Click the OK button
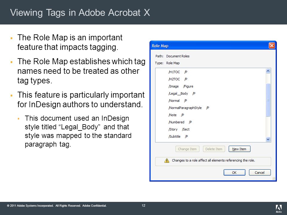The height and width of the screenshot is (215, 287). coord(234,172)
